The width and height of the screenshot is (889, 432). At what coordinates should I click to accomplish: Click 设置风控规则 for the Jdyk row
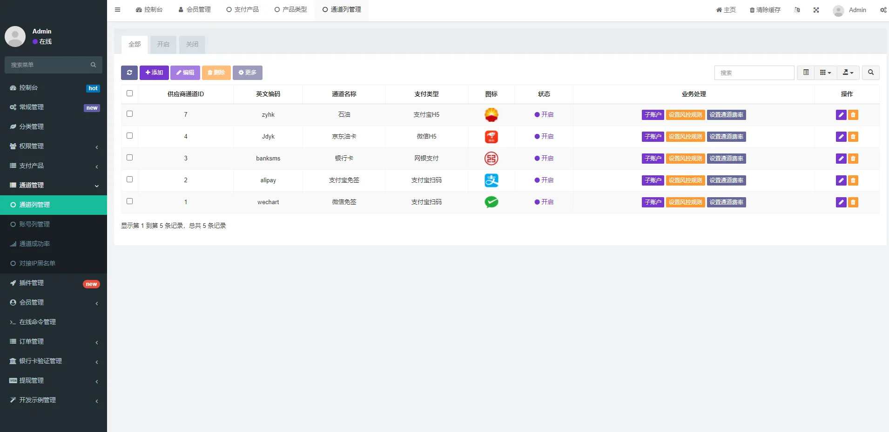tap(686, 137)
